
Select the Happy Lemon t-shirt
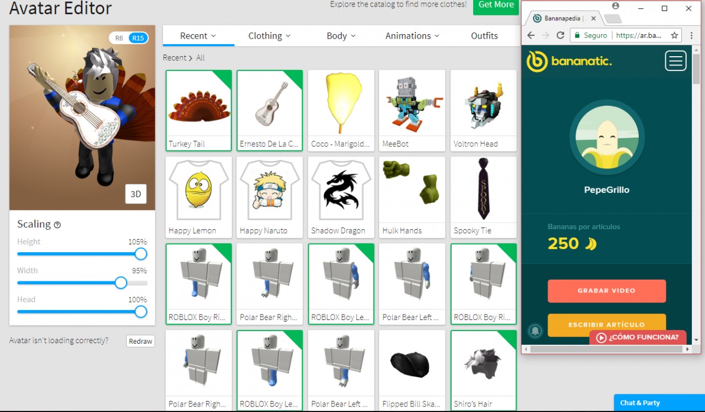coord(199,197)
